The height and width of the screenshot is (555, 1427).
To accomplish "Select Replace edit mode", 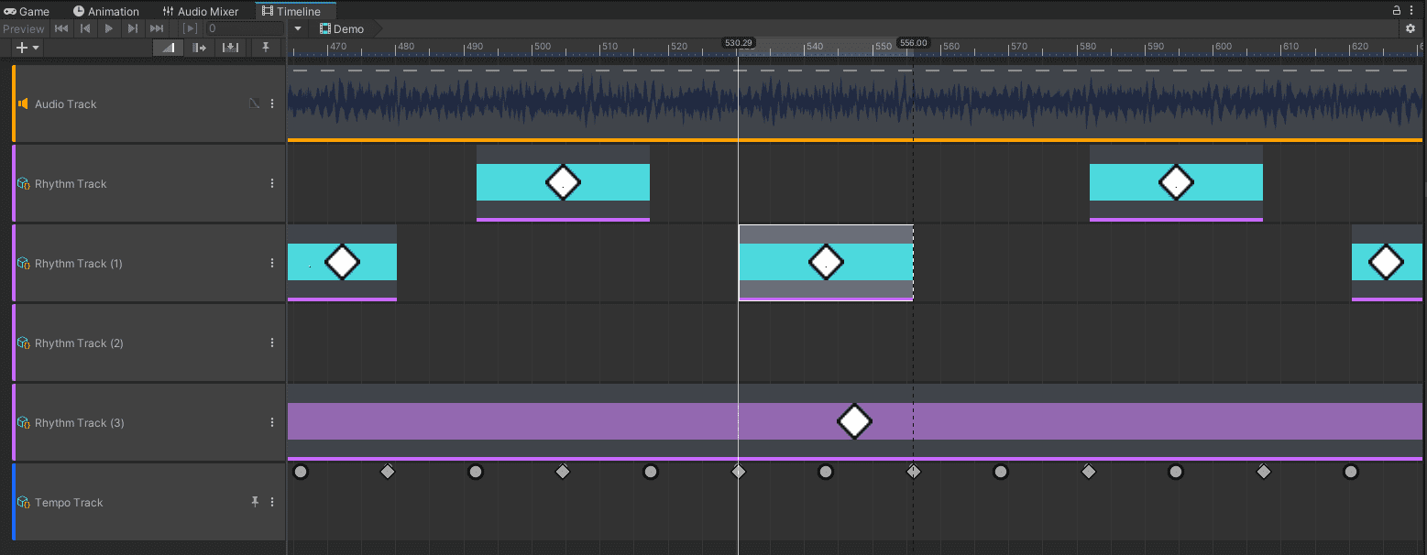I will (230, 47).
